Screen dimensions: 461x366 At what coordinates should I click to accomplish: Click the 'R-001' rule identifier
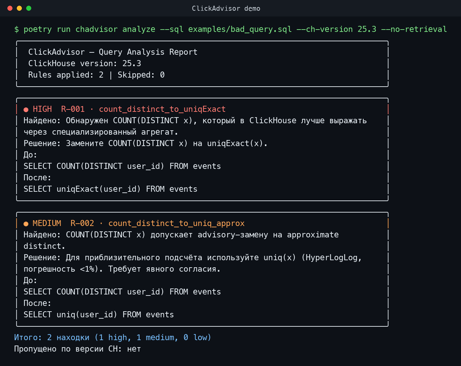tap(73, 109)
